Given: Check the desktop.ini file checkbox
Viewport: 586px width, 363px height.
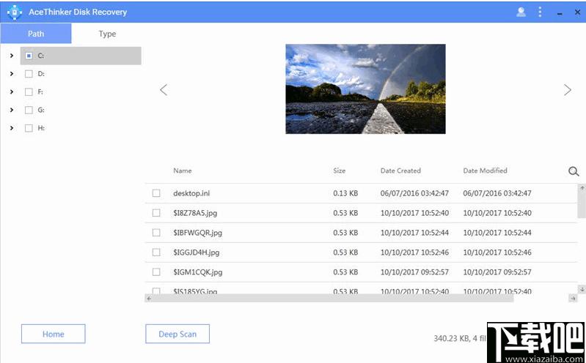Looking at the screenshot, I should (x=156, y=193).
